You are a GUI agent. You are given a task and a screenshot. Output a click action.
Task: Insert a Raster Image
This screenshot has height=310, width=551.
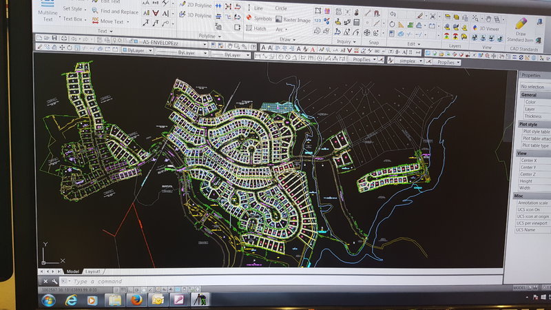click(293, 20)
